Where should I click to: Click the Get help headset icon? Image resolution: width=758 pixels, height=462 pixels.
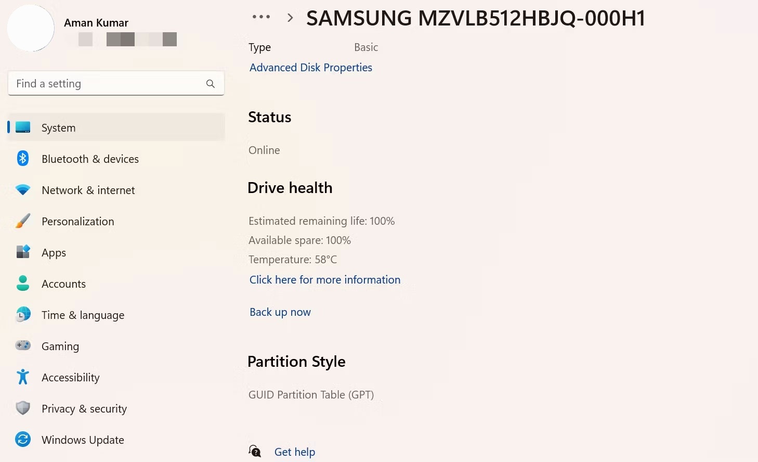(255, 451)
